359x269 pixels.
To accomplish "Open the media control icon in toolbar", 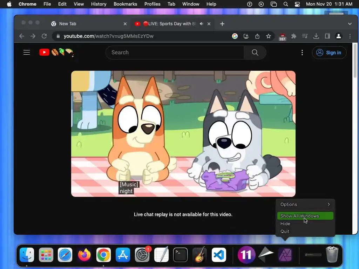I will 305,36.
